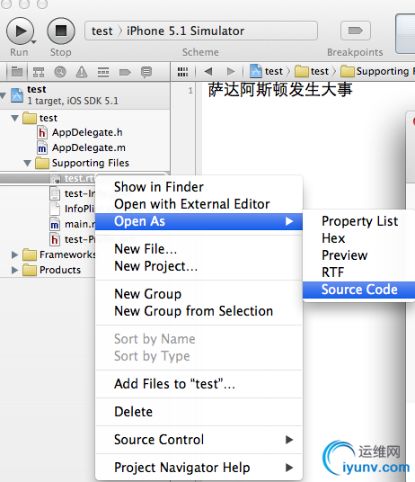Click Supporting Files in jump bar

377,71
